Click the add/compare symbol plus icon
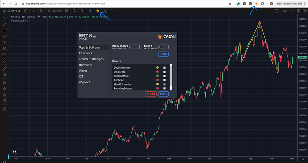The width and height of the screenshot is (308, 163). [25, 11]
